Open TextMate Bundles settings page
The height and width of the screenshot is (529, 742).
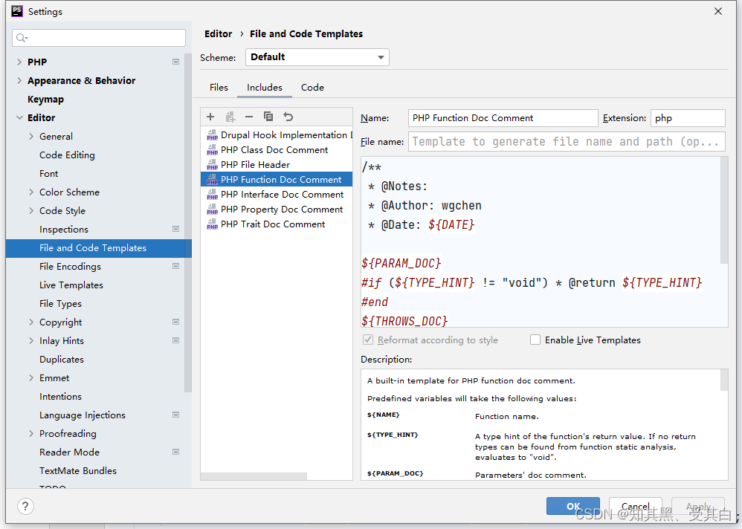pos(78,470)
